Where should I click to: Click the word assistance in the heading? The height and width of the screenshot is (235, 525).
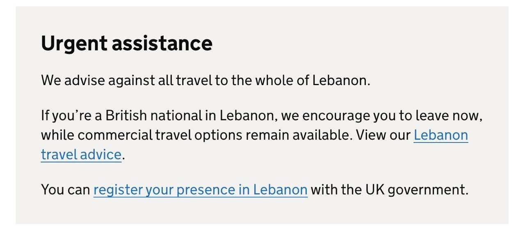[x=162, y=43]
